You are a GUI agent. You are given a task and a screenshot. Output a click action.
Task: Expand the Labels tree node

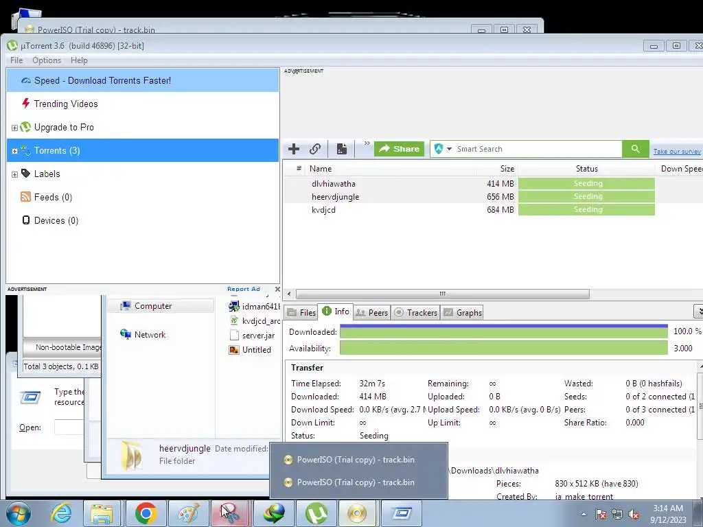point(14,174)
